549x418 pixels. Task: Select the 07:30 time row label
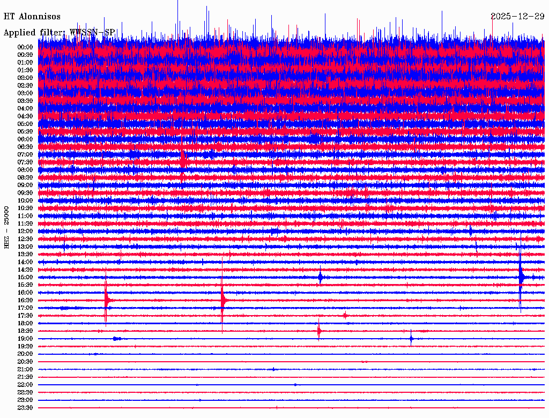point(25,162)
